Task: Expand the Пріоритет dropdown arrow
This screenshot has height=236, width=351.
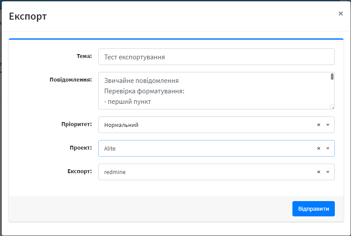Action: (x=328, y=125)
